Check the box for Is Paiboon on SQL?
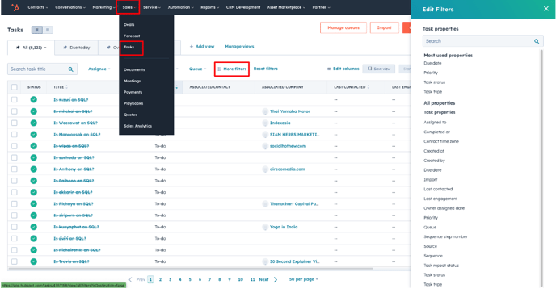Viewport: 556px width, 297px height. 15,181
